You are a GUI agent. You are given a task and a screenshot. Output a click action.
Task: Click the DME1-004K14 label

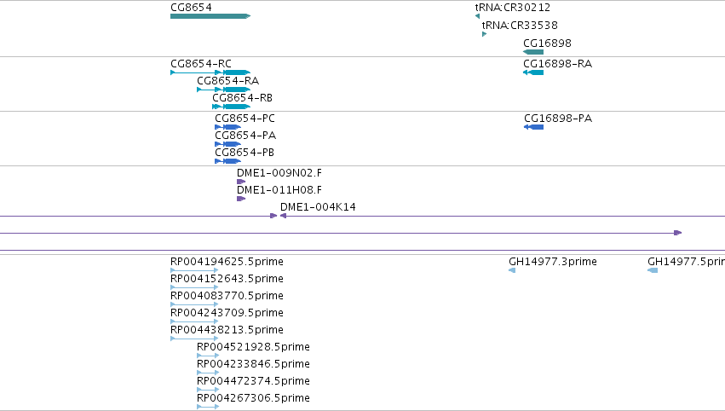click(x=318, y=207)
